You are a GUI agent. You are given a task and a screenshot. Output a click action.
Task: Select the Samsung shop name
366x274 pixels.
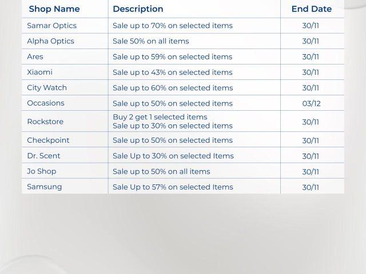click(x=44, y=187)
